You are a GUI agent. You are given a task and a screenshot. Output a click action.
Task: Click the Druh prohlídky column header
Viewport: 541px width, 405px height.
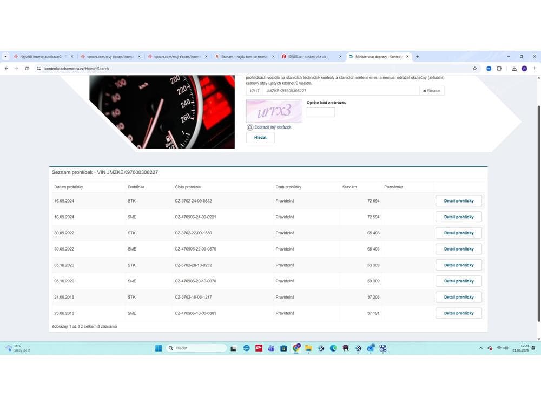(x=288, y=187)
